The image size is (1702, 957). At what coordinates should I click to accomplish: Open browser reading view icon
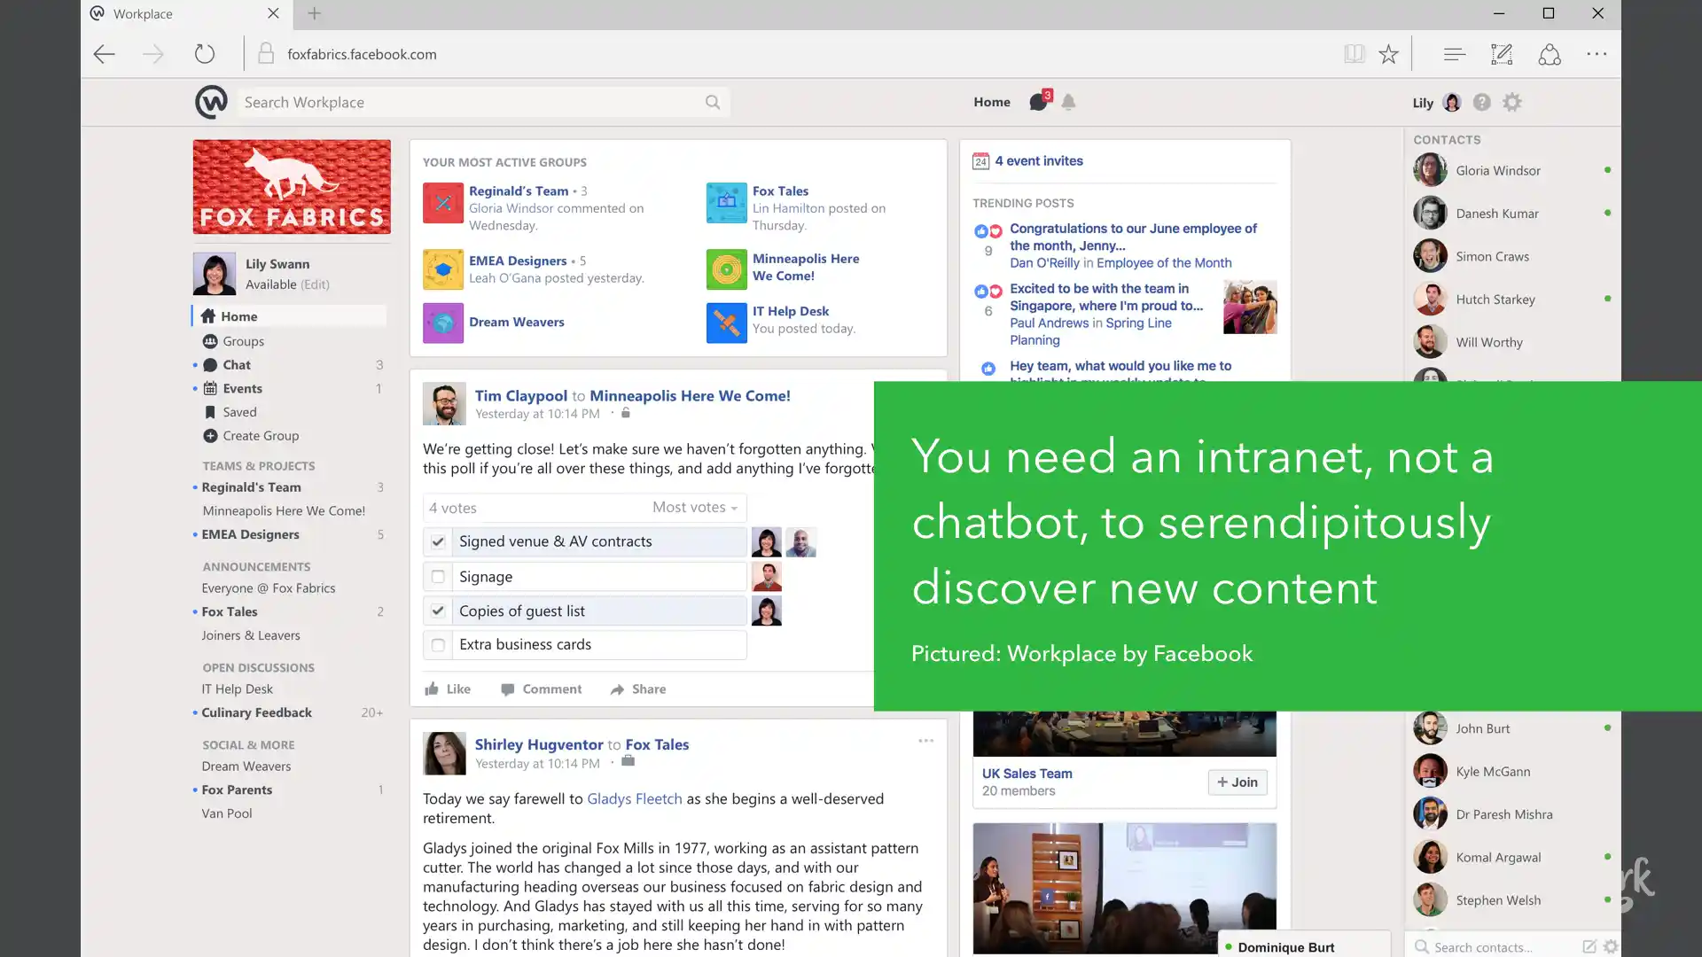[x=1354, y=54]
